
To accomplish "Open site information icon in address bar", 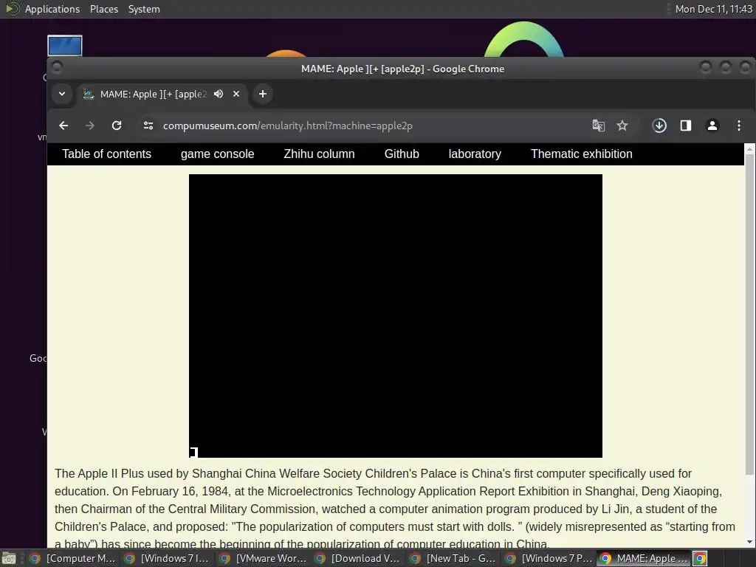I will [x=148, y=126].
